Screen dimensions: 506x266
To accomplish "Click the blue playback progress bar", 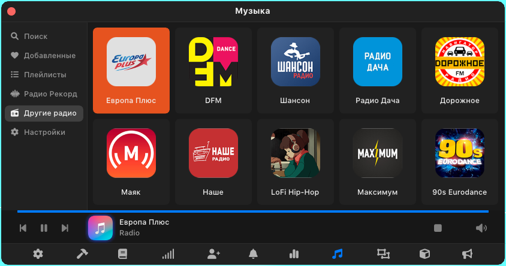I will 252,211.
